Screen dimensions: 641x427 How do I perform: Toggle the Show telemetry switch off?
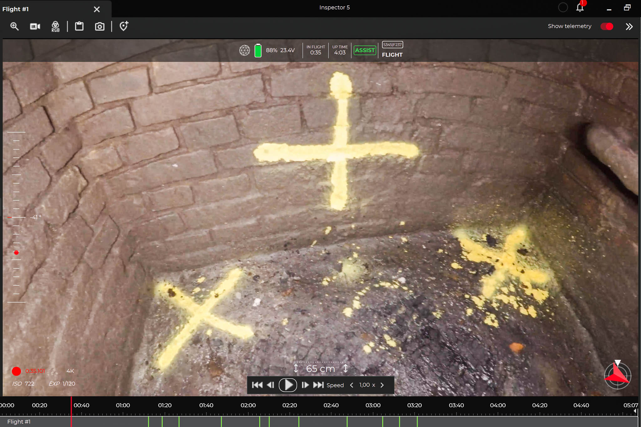coord(607,27)
